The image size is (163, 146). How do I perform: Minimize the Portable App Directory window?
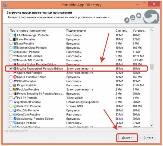point(137,5)
